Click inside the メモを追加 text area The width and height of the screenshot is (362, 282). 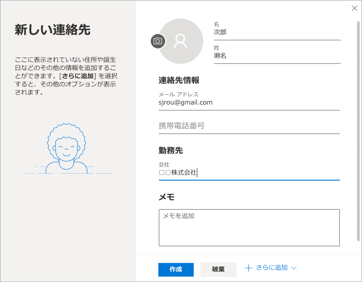click(x=249, y=228)
